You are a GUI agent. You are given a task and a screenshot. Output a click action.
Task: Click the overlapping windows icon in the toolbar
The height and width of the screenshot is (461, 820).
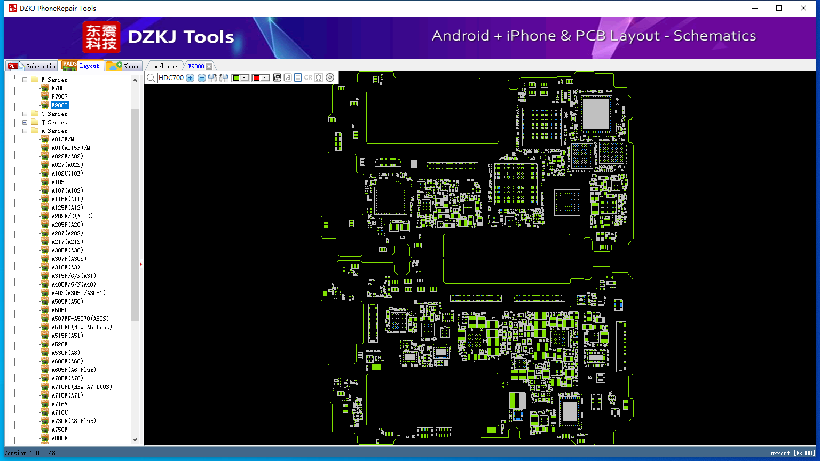click(x=277, y=78)
